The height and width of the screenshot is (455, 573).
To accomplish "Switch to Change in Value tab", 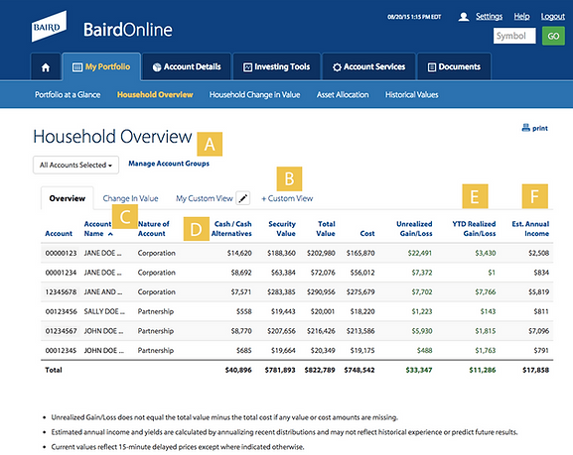I will point(130,198).
